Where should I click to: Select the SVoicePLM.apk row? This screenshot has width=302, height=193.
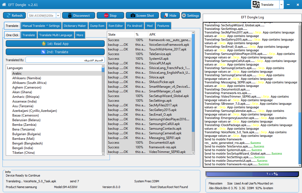point(149,63)
